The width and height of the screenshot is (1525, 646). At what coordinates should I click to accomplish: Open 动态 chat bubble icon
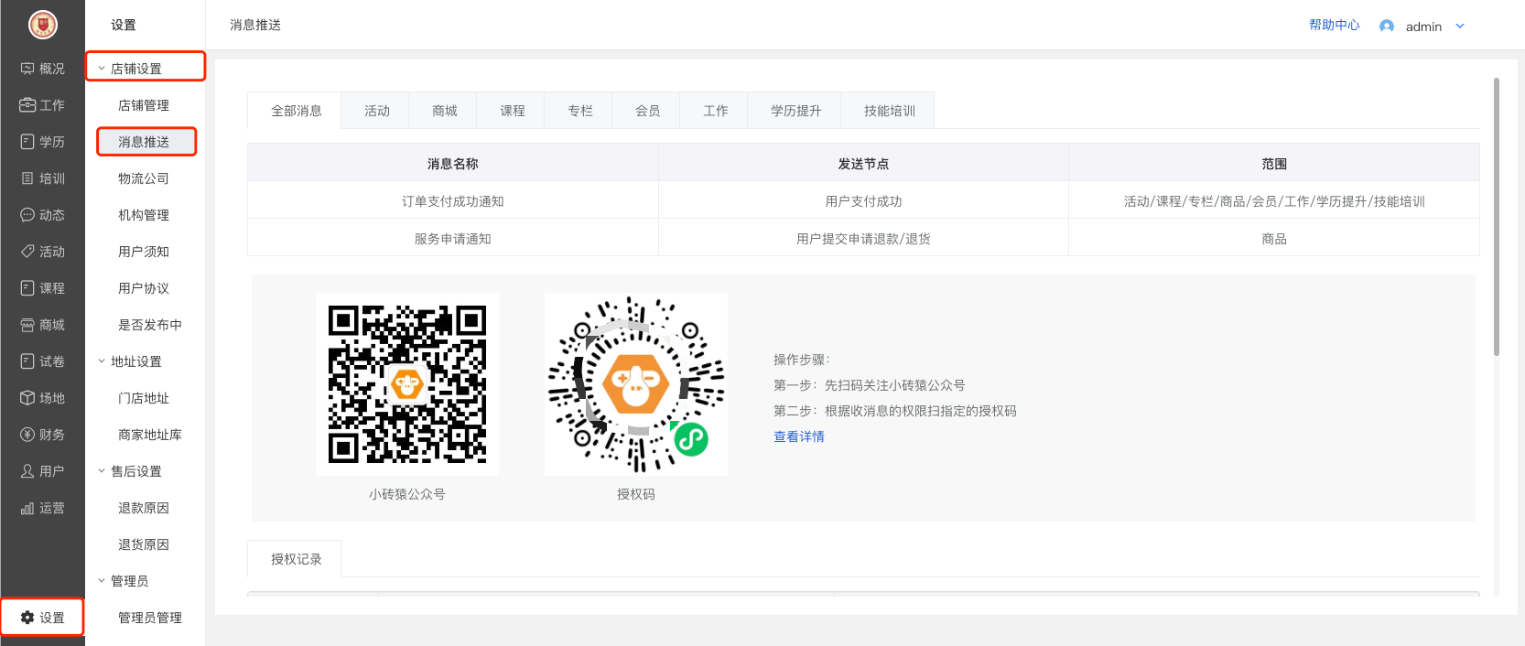pyautogui.click(x=27, y=215)
